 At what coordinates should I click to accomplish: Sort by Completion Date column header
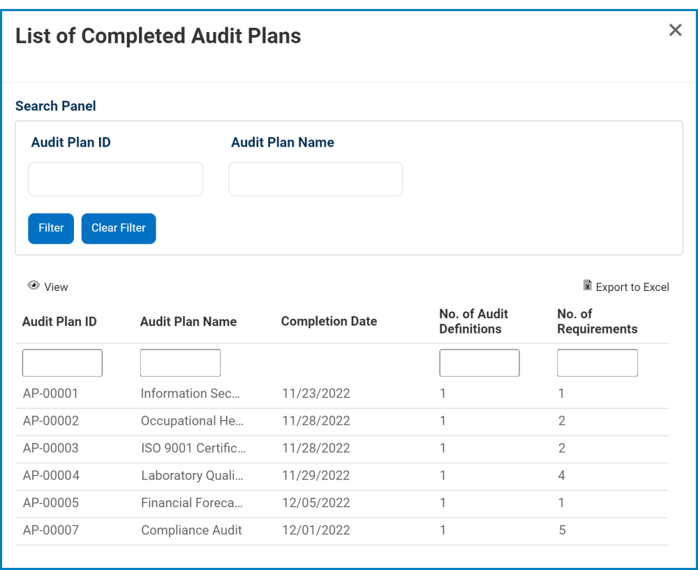[x=329, y=322]
